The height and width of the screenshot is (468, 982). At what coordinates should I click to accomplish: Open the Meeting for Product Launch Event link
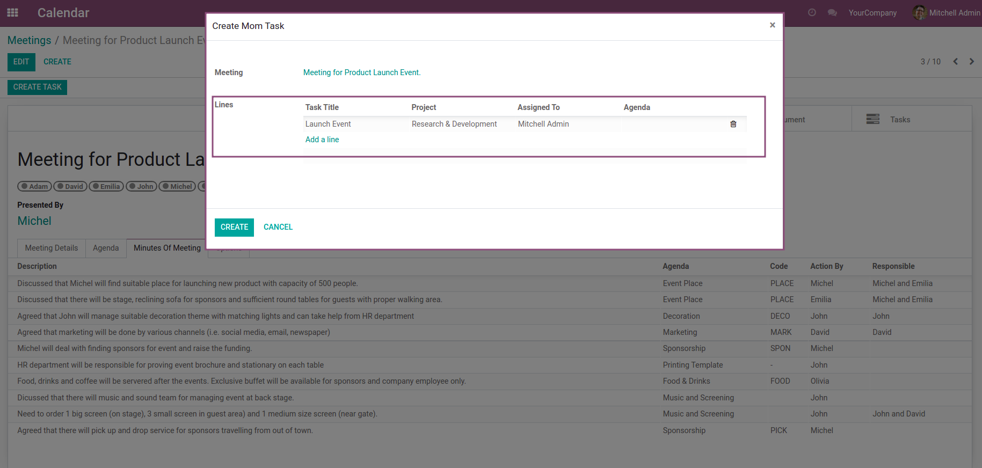point(361,72)
